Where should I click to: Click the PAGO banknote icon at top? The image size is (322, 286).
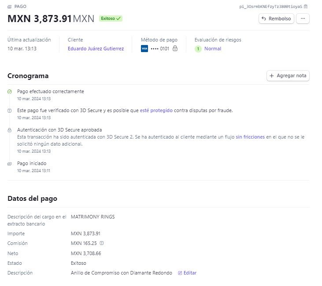[x=9, y=7]
